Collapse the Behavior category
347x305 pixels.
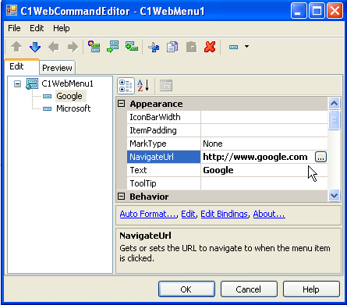[121, 197]
